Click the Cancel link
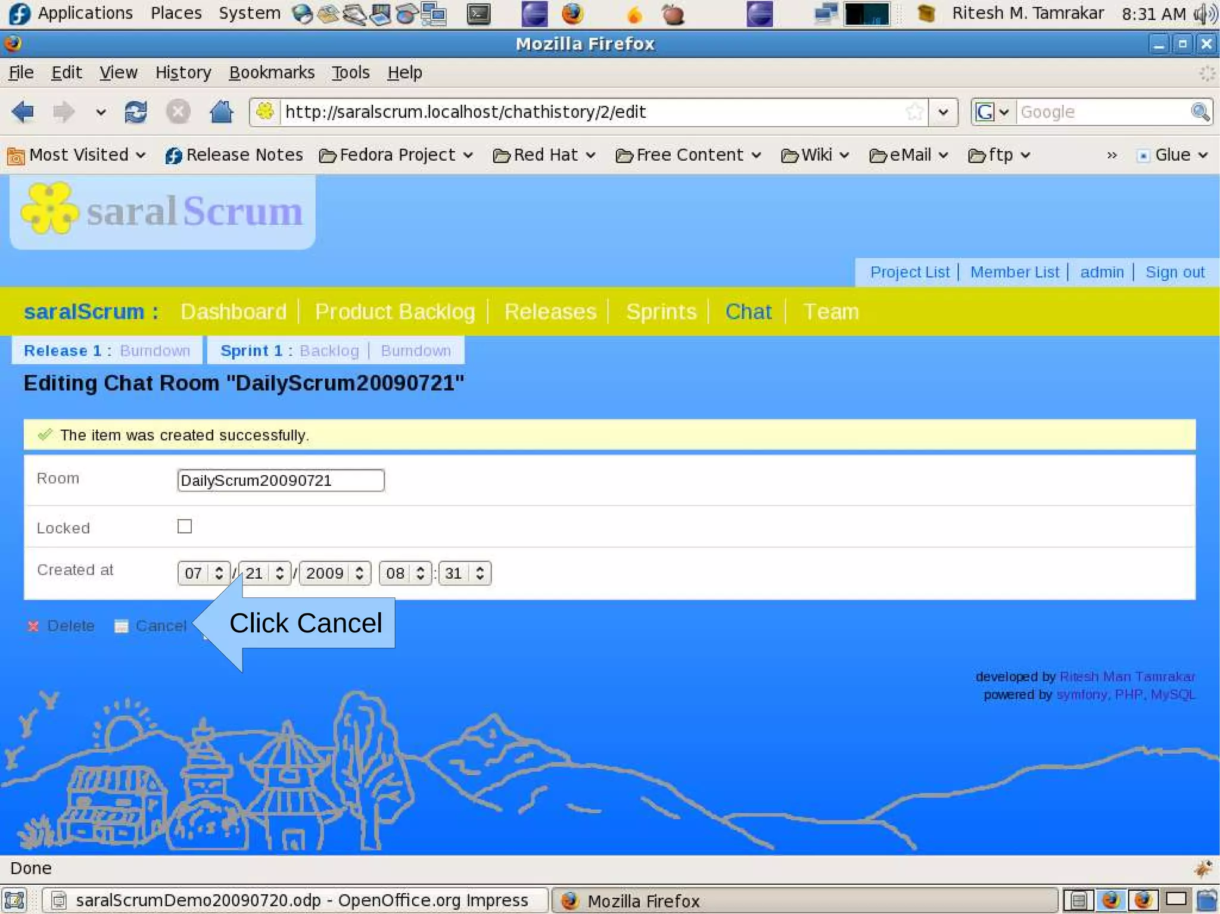1220x914 pixels. click(160, 626)
